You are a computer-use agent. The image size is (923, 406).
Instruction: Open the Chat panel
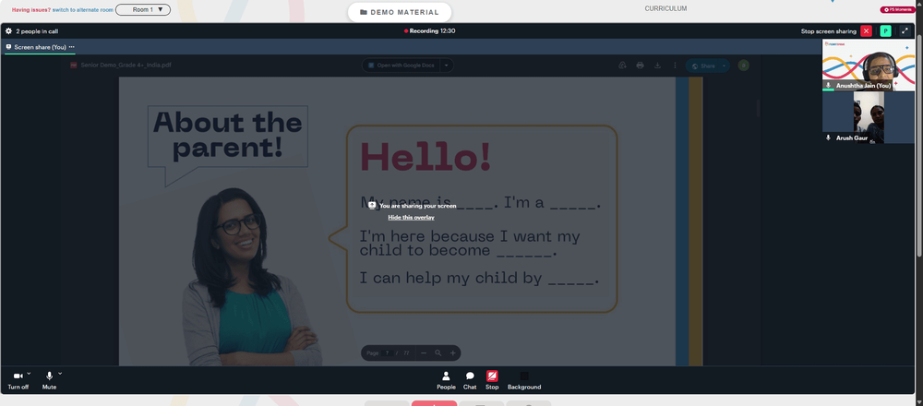click(470, 381)
